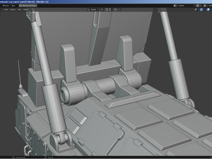Toggle proportional editing
This screenshot has height=159, width=212.
tap(116, 10)
